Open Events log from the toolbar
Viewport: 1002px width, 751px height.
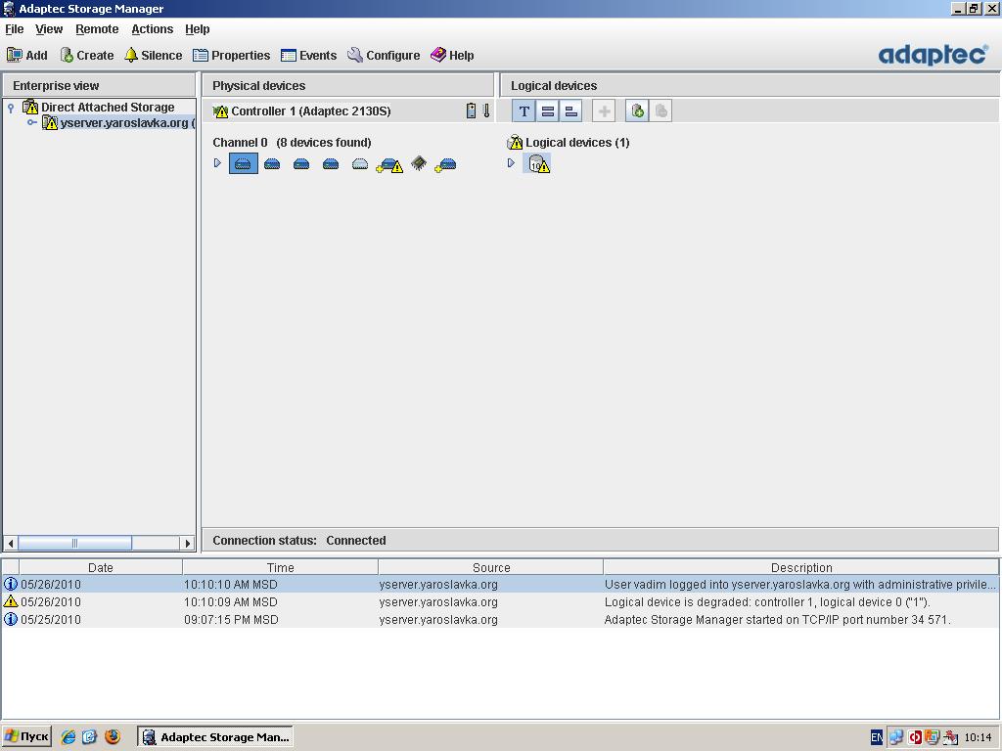(308, 56)
